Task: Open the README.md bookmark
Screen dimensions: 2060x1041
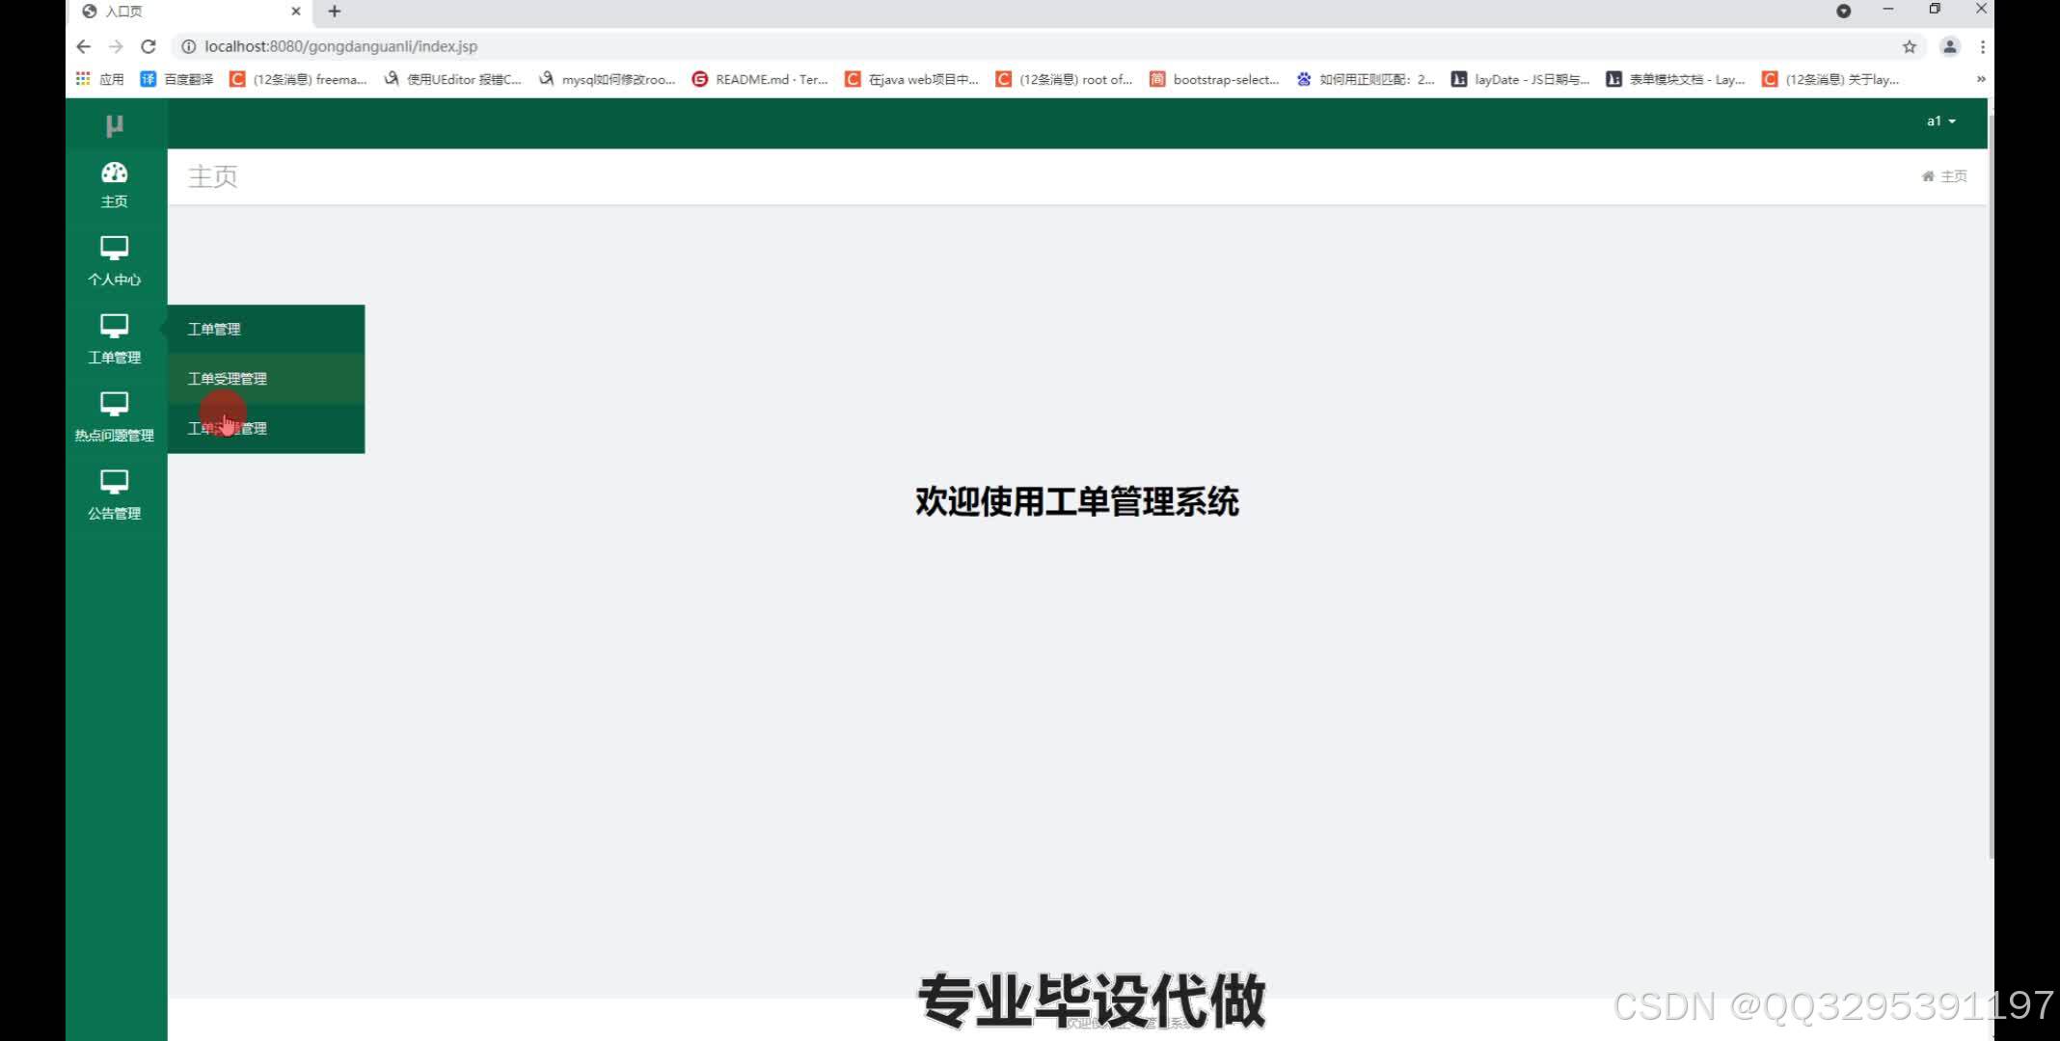Action: coord(760,79)
